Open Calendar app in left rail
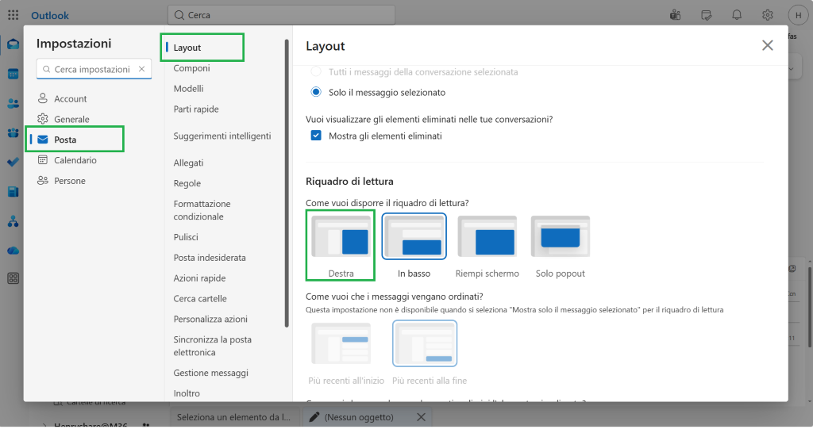813x429 pixels. tap(13, 74)
